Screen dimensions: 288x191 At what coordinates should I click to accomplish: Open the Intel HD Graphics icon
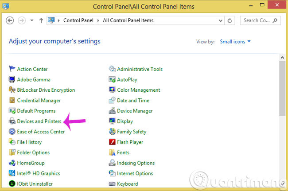pyautogui.click(x=12, y=173)
